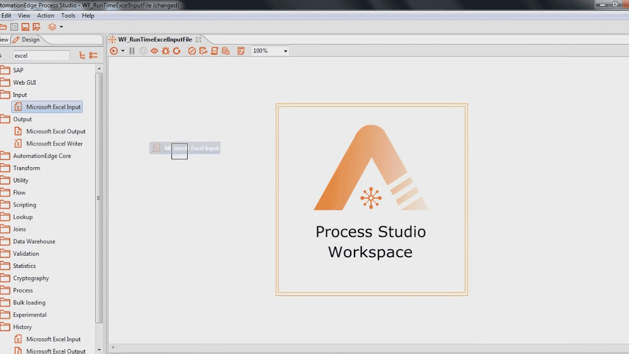Verify the workflow with the checkmark icon

[192, 51]
